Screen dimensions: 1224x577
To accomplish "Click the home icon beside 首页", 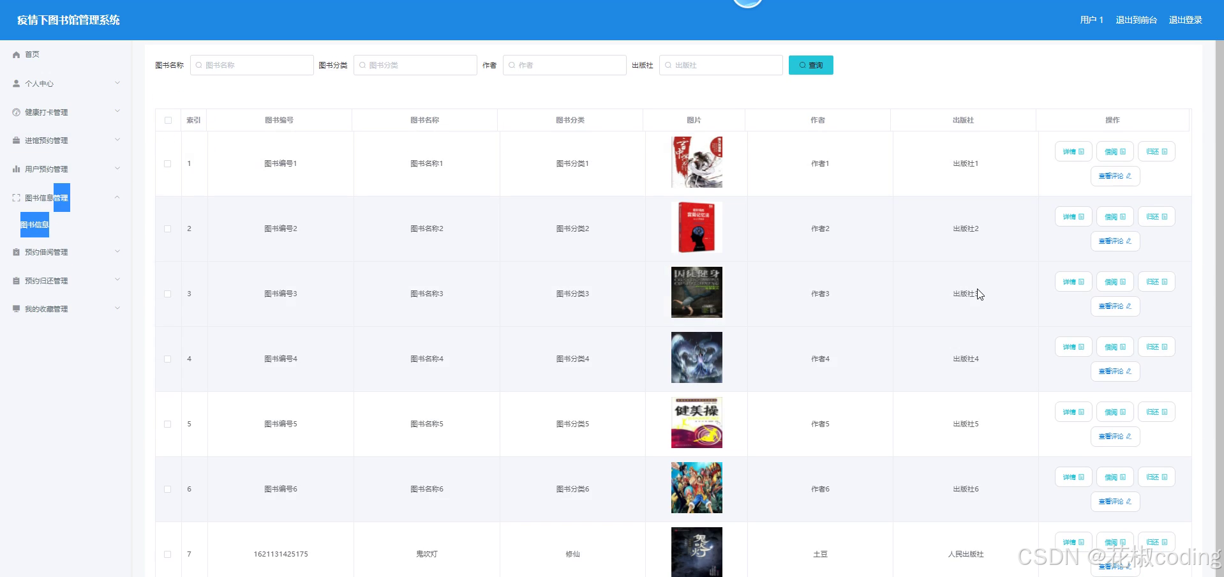I will pos(17,55).
